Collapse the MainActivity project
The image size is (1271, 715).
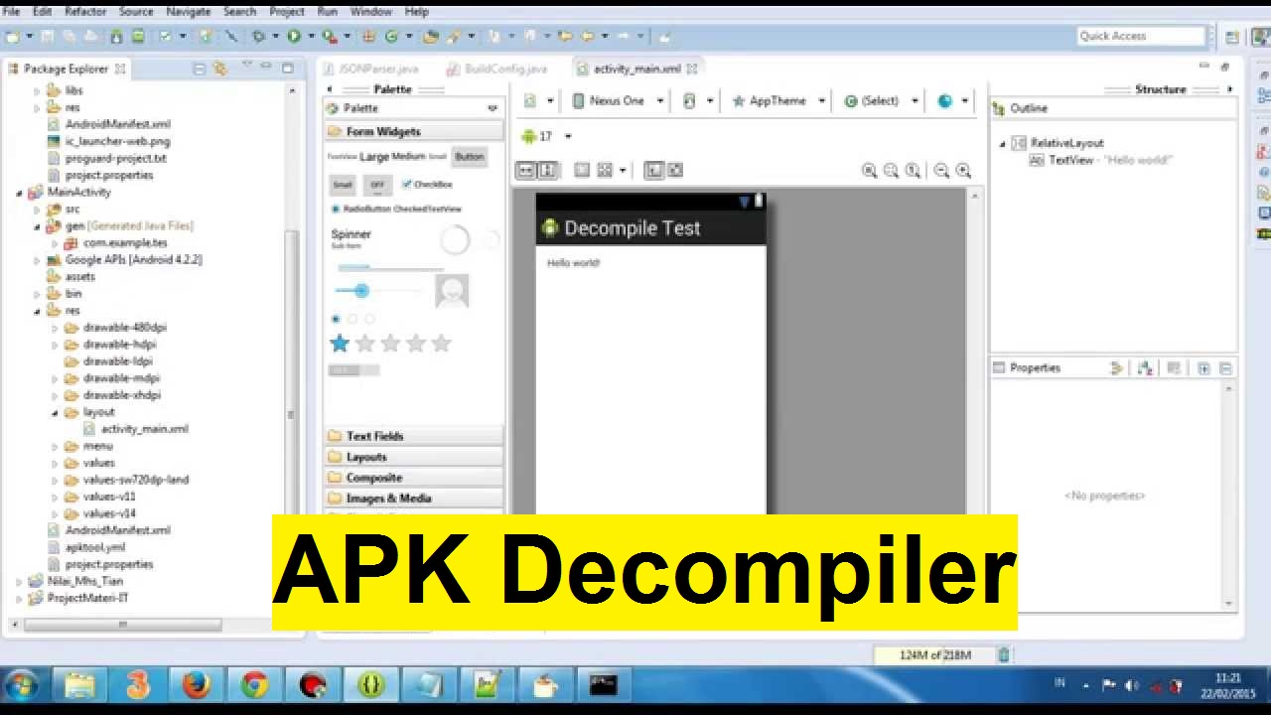pos(19,193)
